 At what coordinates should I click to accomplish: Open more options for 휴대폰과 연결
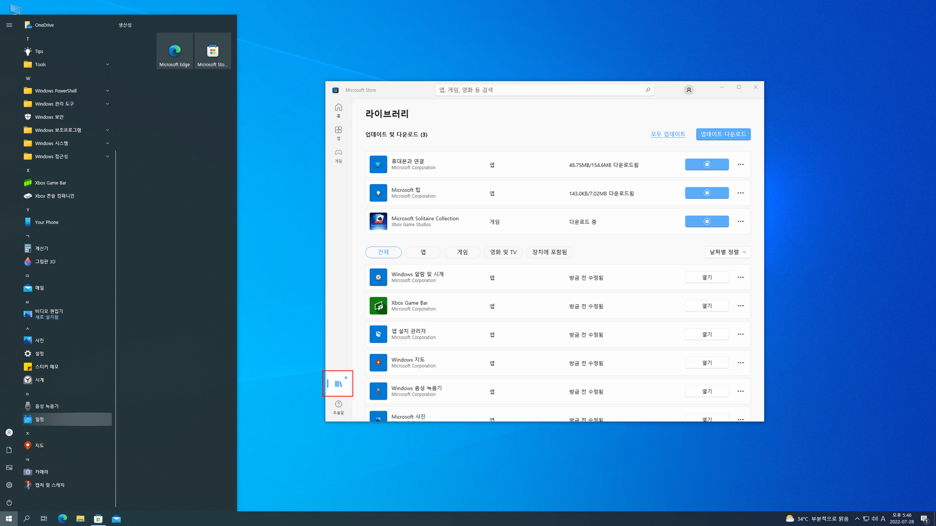point(740,164)
